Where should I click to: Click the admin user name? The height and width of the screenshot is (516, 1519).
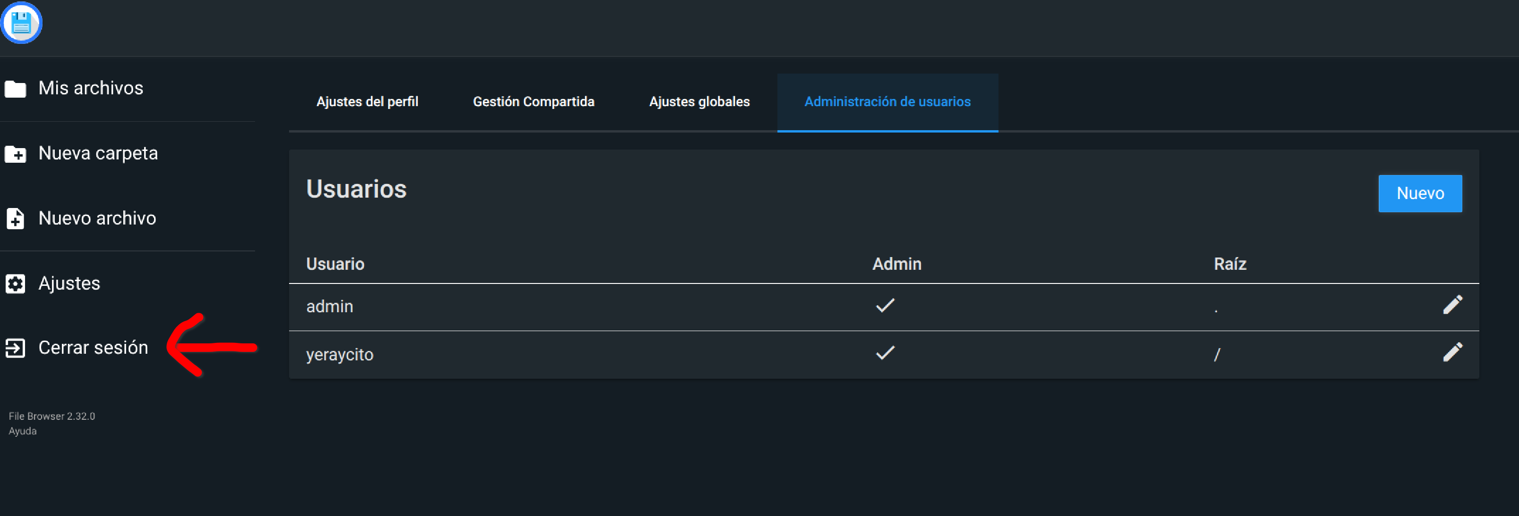tap(329, 307)
